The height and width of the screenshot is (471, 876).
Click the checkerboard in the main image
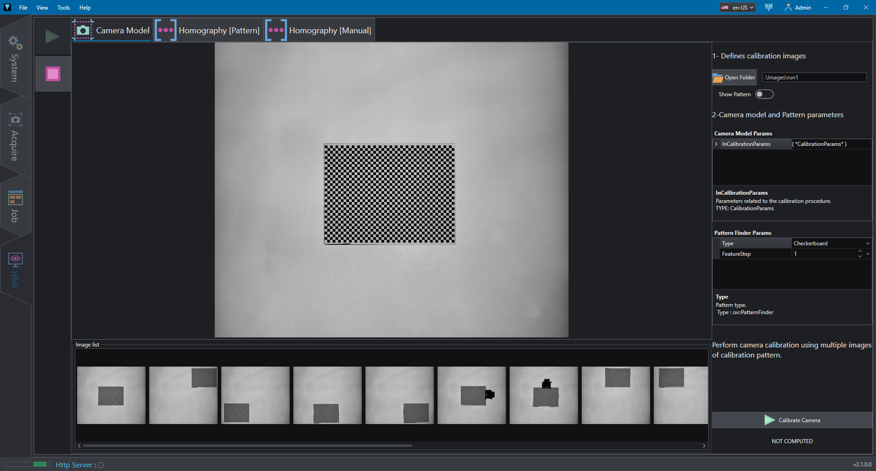[x=390, y=194]
